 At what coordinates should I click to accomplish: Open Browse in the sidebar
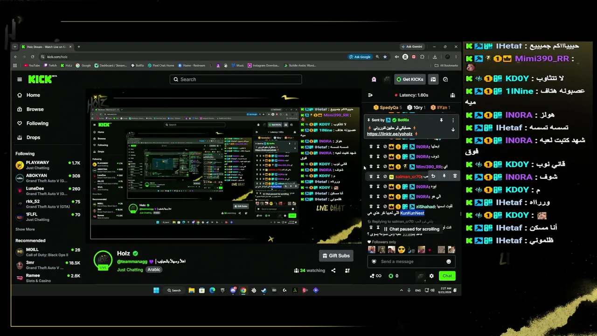[31, 109]
